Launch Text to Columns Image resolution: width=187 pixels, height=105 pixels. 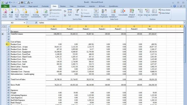[x=96, y=13]
